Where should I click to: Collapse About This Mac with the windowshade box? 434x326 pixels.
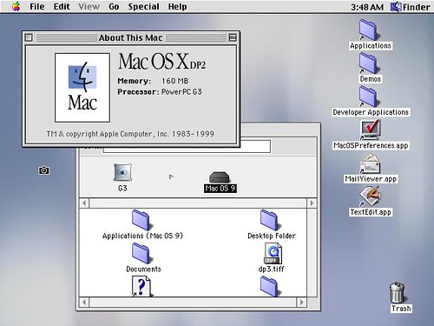[x=233, y=37]
